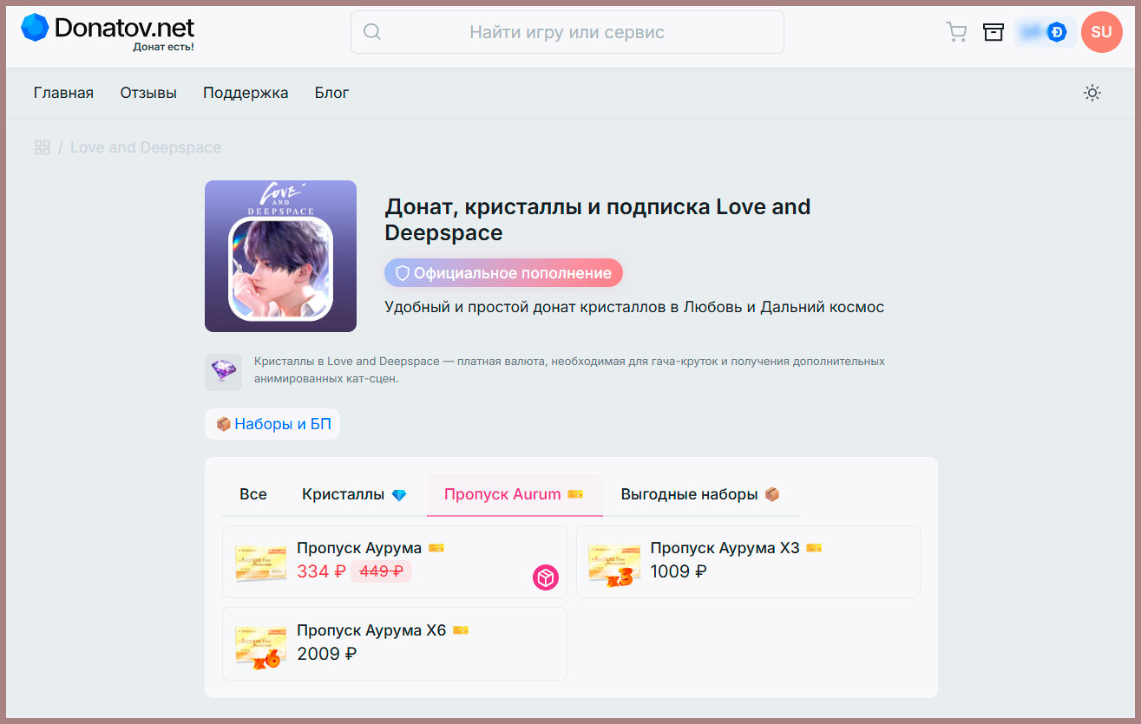This screenshot has width=1141, height=724.
Task: Open the shopping cart icon
Action: pos(956,32)
